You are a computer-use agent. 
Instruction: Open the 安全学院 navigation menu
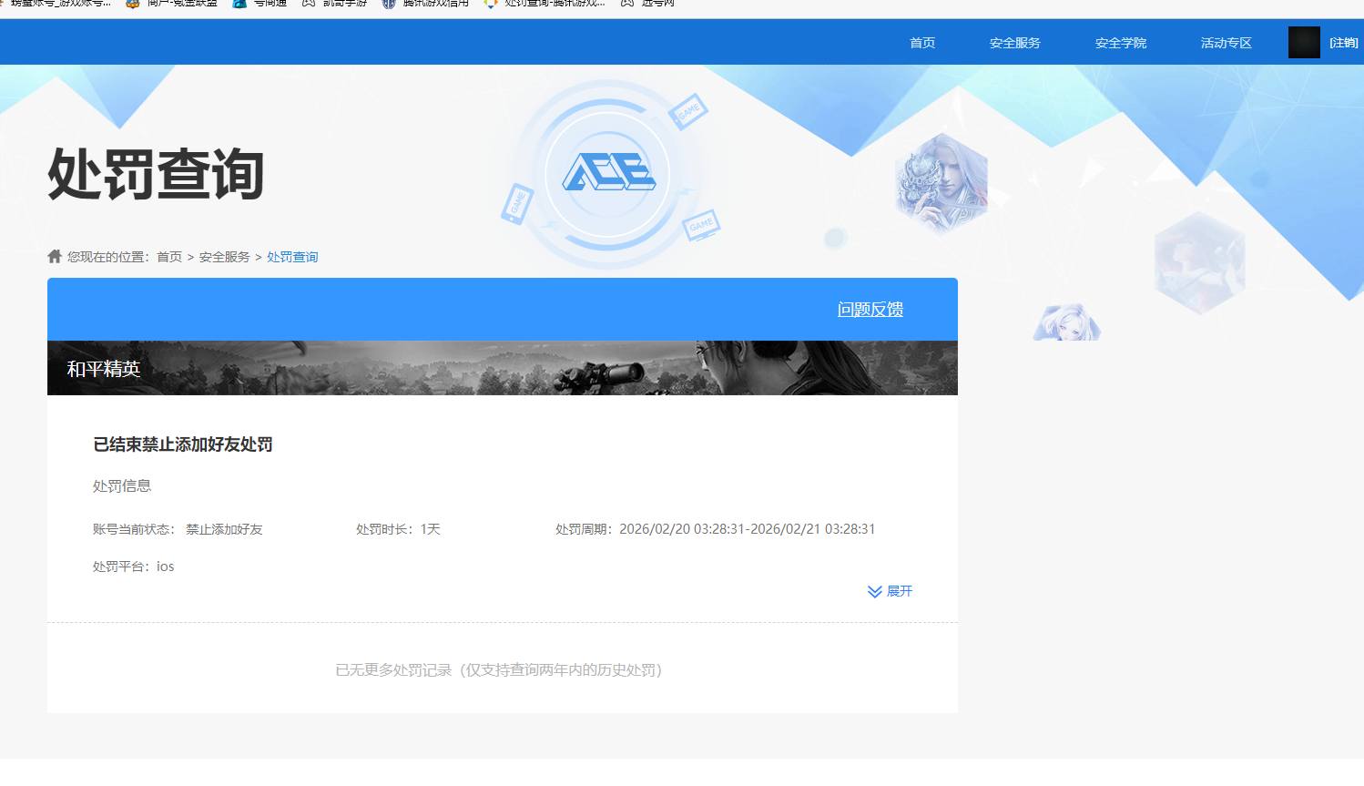click(1120, 42)
